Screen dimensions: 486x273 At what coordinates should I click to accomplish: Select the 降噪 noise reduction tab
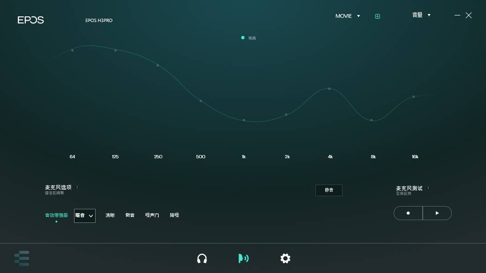click(174, 215)
